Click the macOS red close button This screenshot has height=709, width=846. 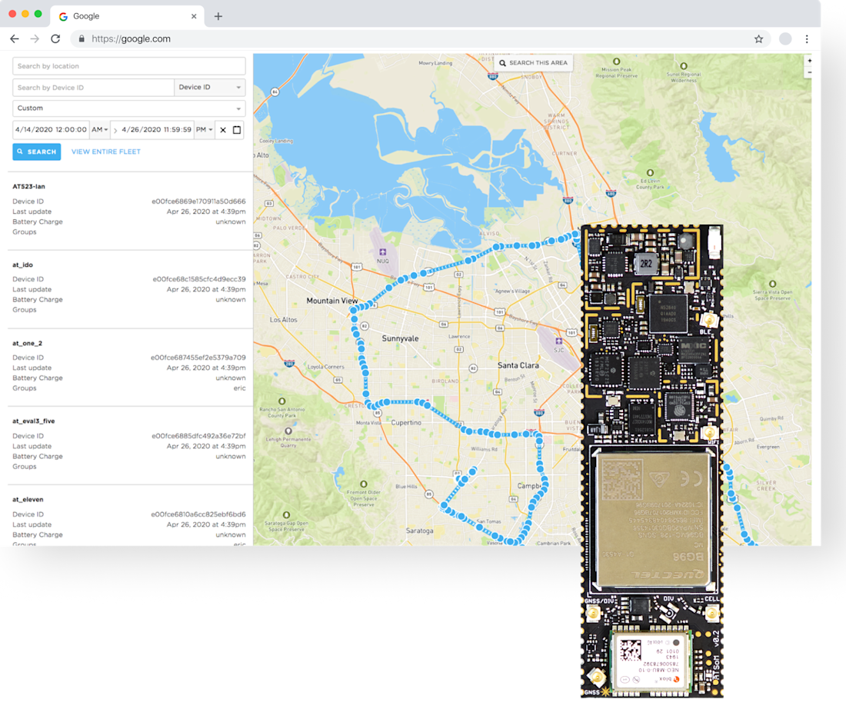[12, 14]
